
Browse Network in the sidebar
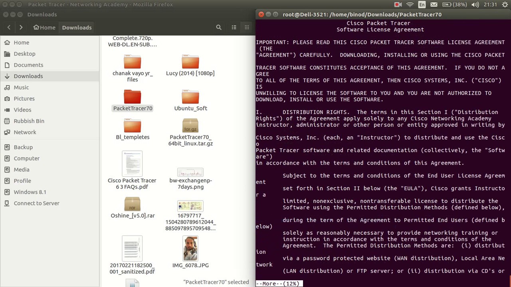click(25, 132)
